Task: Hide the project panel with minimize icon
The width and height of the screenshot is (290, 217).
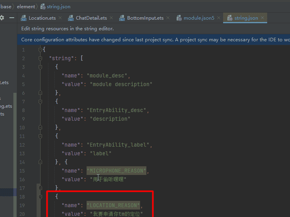Action: 12,18
